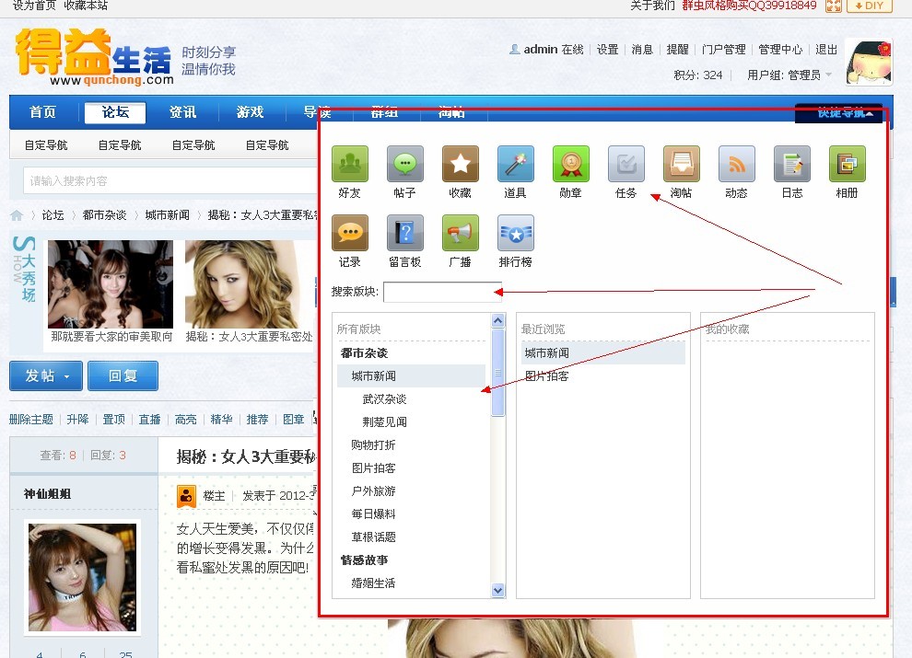Open the DIY button

click(870, 6)
